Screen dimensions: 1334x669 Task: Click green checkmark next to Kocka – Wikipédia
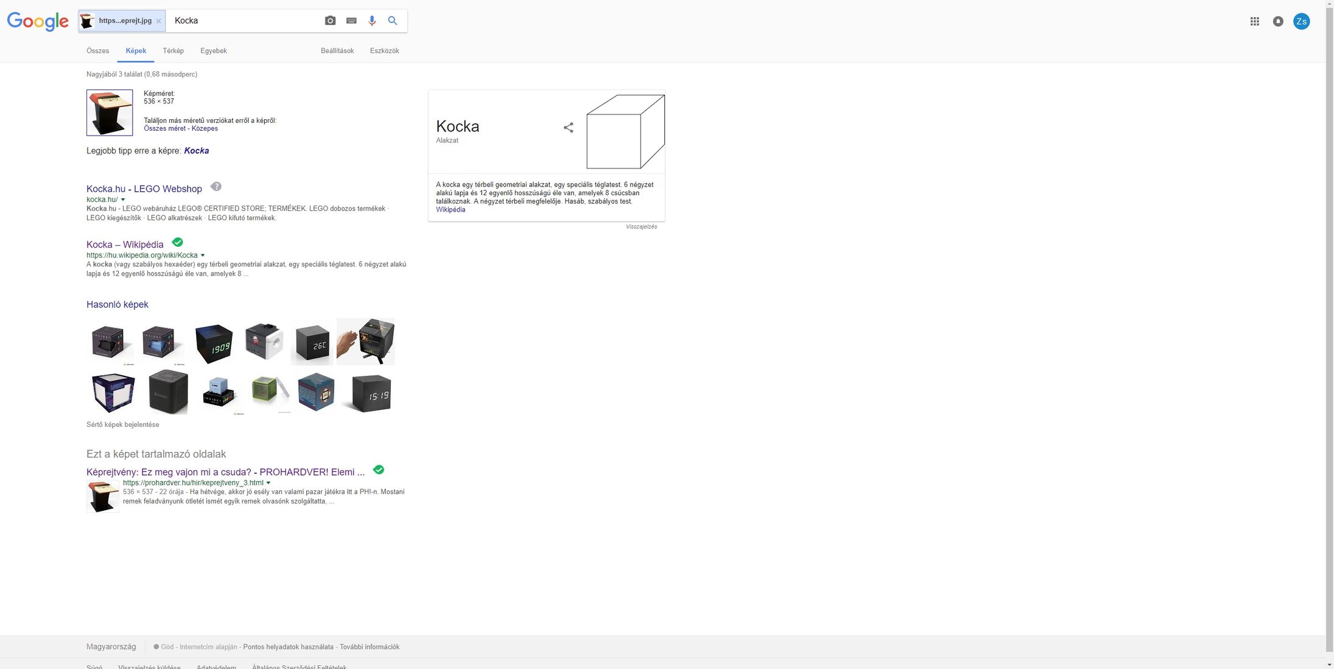[x=178, y=242]
